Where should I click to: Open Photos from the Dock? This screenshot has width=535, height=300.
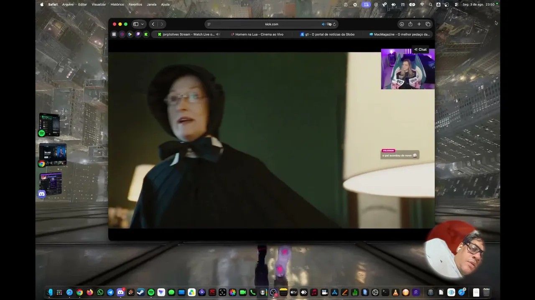coord(232,292)
